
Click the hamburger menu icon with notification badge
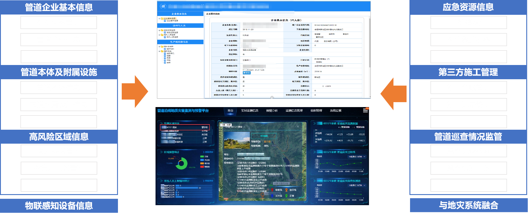click(x=365, y=110)
